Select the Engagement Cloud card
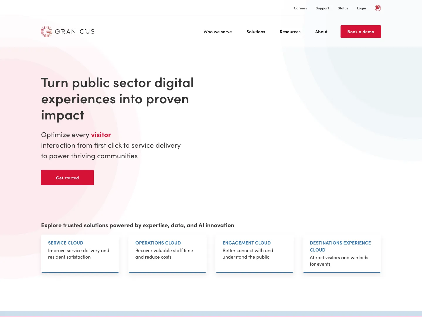The height and width of the screenshot is (317, 422). tap(255, 254)
